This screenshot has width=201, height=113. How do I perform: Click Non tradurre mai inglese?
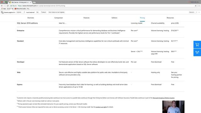click(x=57, y=12)
